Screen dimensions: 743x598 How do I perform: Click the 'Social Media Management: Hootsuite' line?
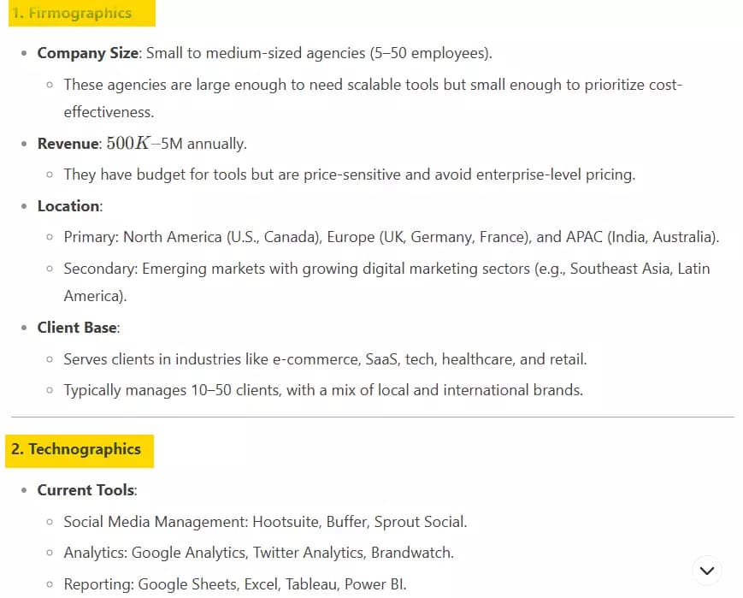point(265,522)
